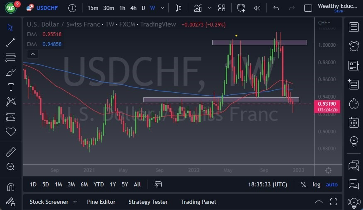Save the chart layout
Viewport: 363px width, 210px height.
pyautogui.click(x=339, y=11)
